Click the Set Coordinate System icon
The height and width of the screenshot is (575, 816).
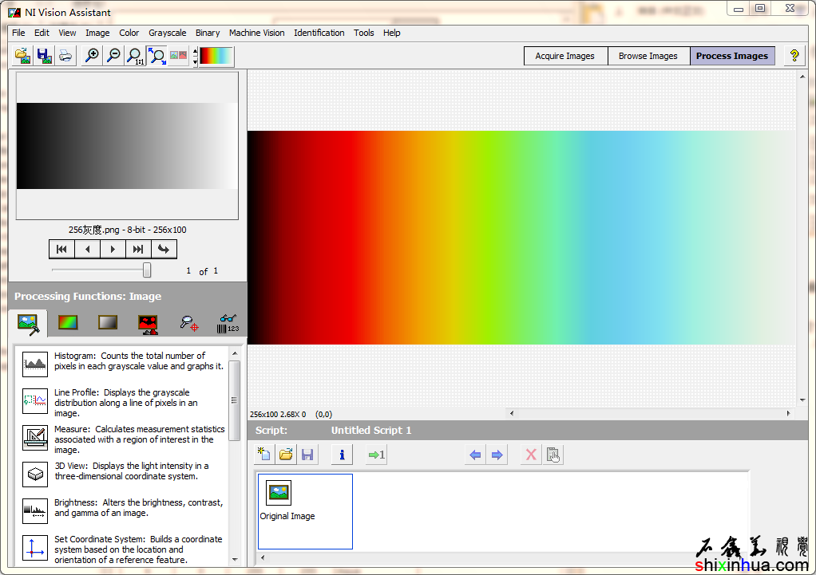[x=35, y=547]
